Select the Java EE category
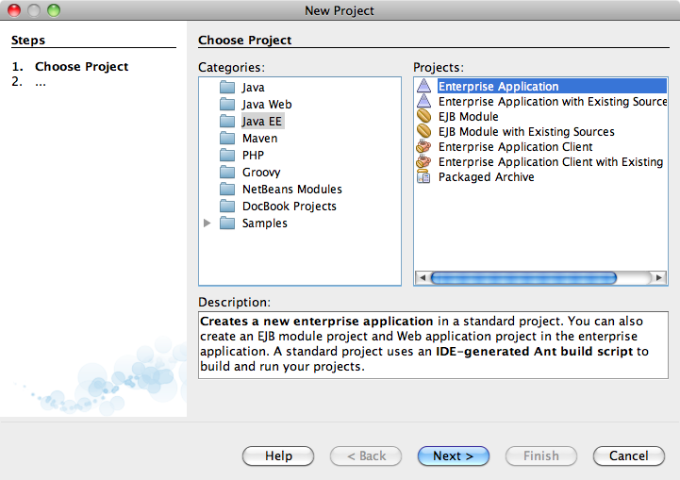680x480 pixels. (x=262, y=122)
